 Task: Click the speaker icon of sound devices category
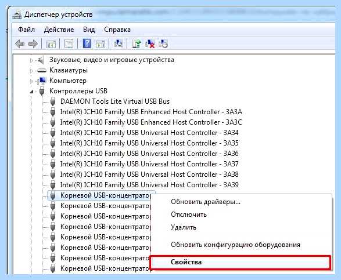41,60
